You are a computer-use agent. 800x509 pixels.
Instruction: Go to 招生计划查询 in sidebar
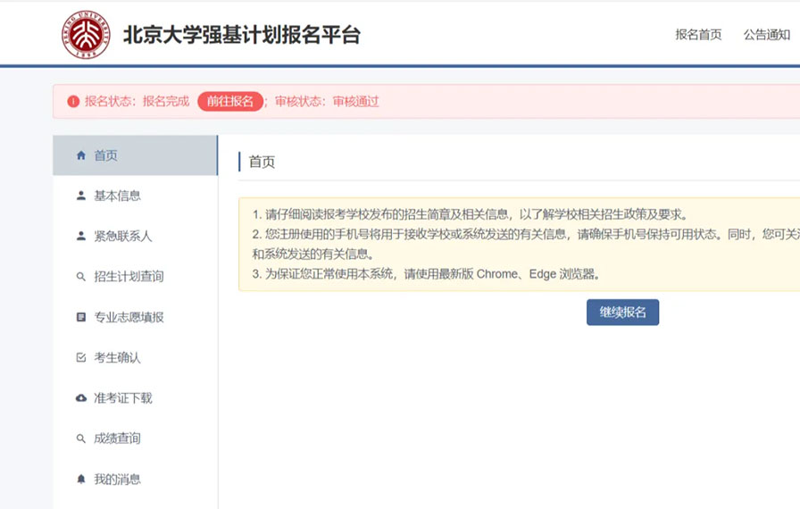135,277
